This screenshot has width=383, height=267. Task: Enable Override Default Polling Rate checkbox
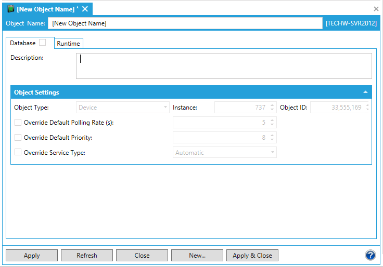(18, 123)
